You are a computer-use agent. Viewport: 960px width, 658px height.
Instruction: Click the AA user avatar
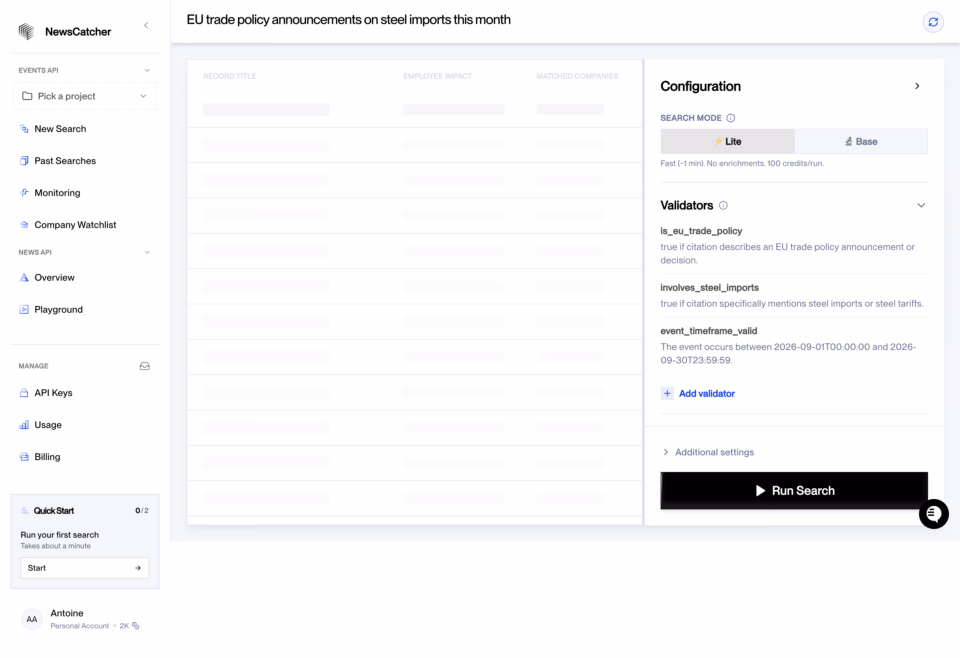click(32, 619)
